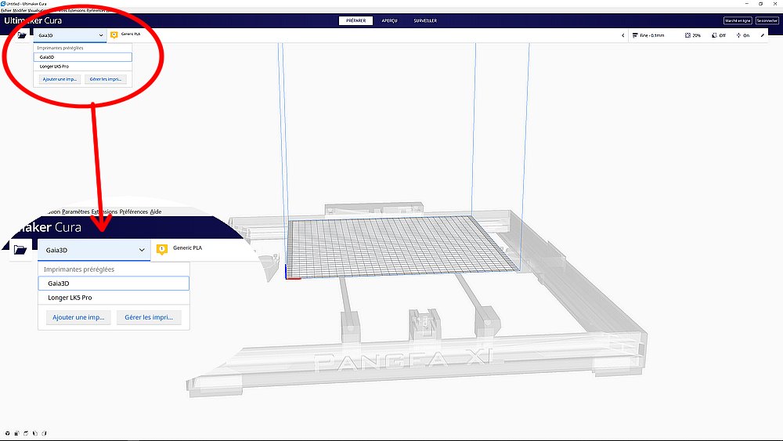This screenshot has width=783, height=441.
Task: Click the Off support value
Action: point(723,35)
